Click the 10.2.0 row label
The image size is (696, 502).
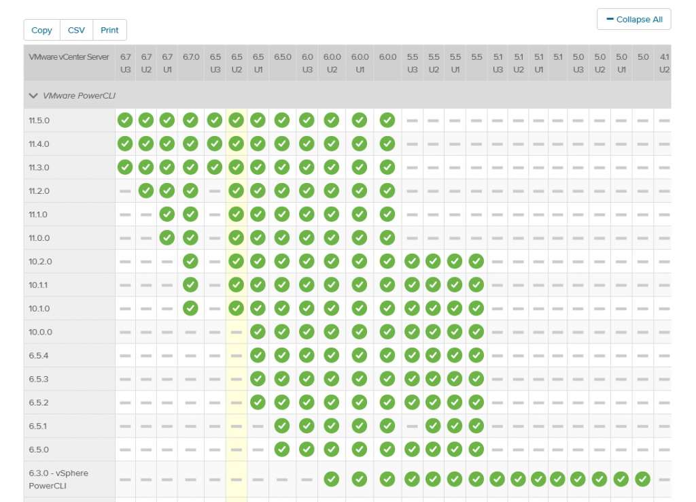pyautogui.click(x=40, y=262)
